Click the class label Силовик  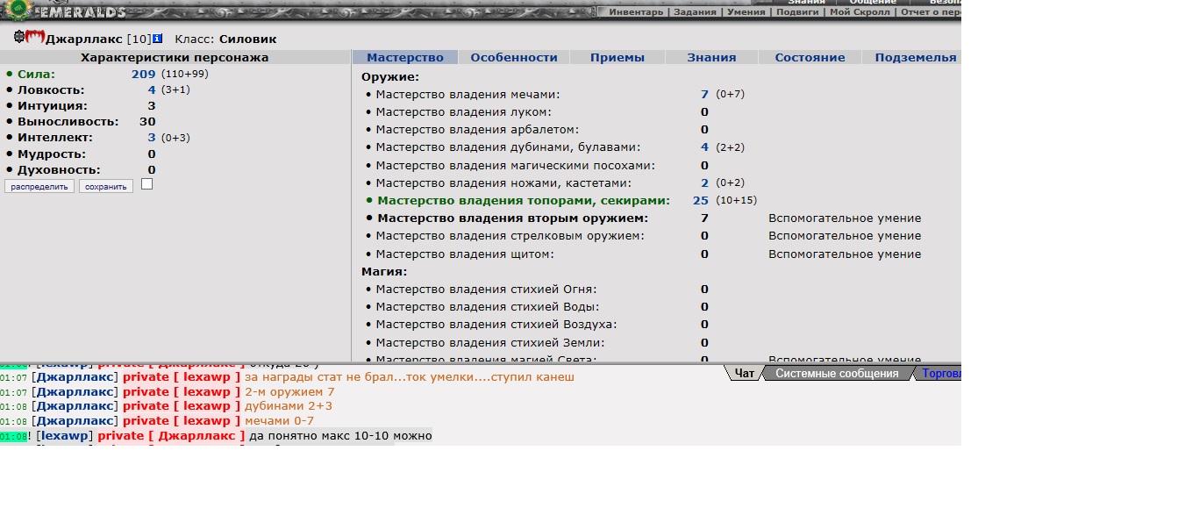click(248, 39)
